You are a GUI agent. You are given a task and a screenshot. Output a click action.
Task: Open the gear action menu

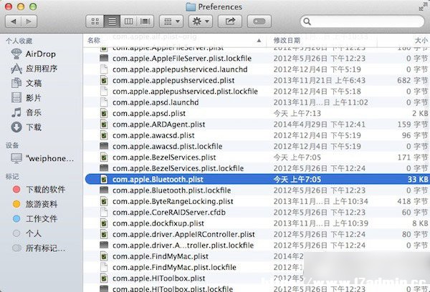201,21
